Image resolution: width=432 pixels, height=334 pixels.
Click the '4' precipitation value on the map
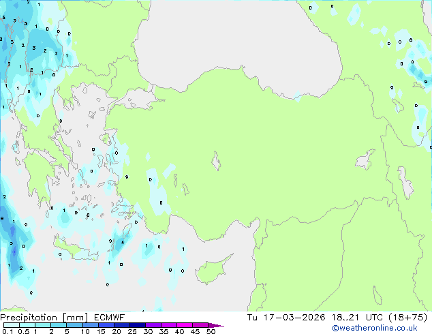[123, 243]
